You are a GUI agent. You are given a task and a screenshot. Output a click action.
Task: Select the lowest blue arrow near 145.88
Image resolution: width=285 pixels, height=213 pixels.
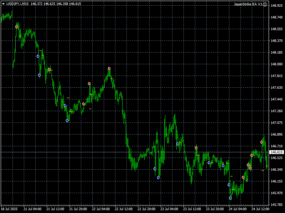coord(230,198)
